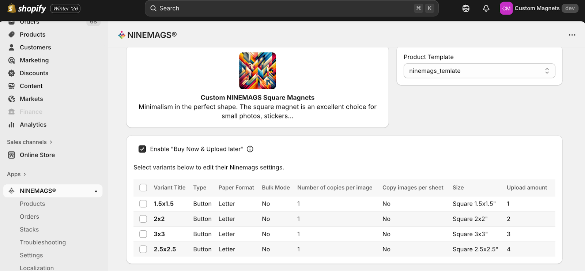
Task: Open the Custom Magnets store menu
Action: pyautogui.click(x=539, y=8)
